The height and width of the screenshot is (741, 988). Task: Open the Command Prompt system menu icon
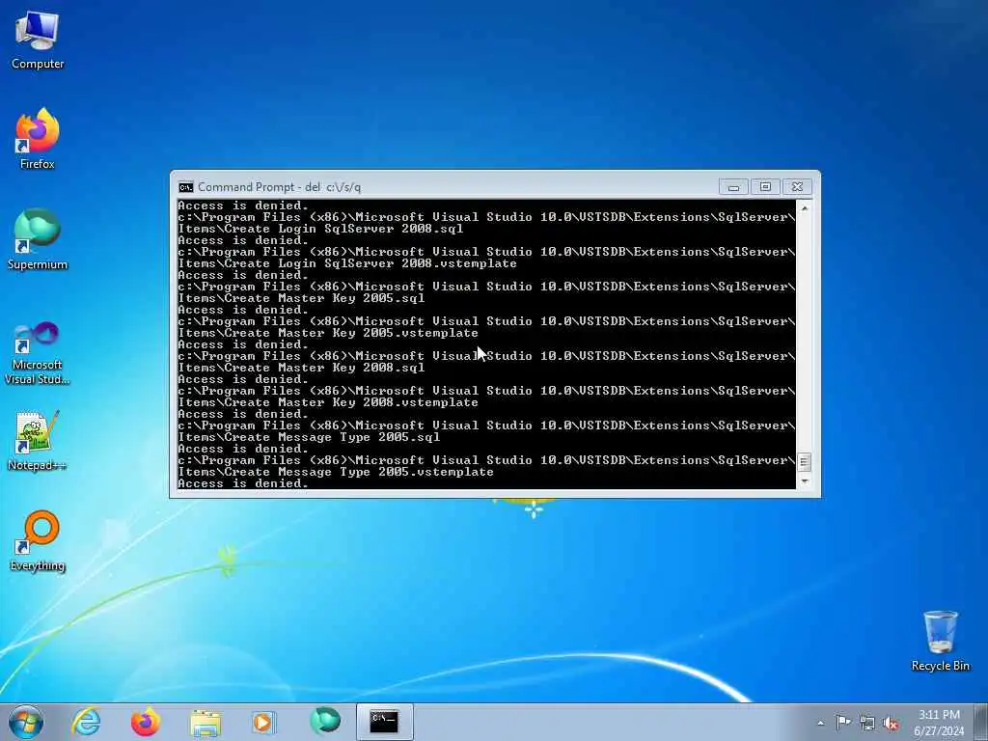[185, 187]
